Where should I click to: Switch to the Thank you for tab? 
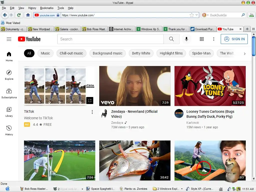click(176, 29)
